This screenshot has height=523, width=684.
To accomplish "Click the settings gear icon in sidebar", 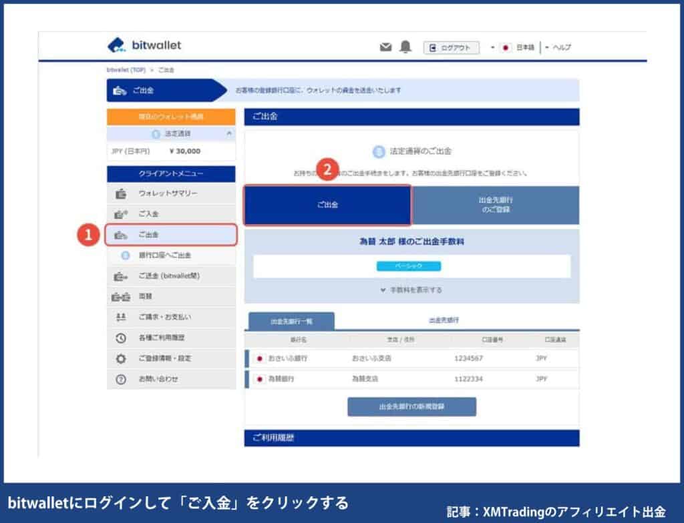I will click(x=121, y=359).
